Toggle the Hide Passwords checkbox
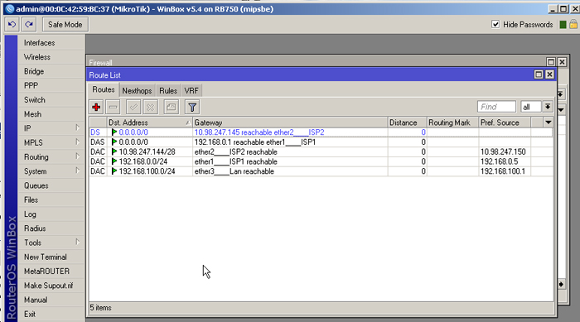The width and height of the screenshot is (580, 322). (495, 24)
